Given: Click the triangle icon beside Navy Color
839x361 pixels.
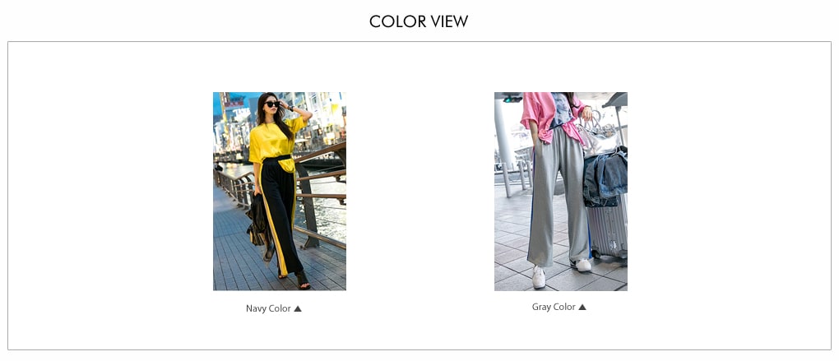Looking at the screenshot, I should (298, 308).
